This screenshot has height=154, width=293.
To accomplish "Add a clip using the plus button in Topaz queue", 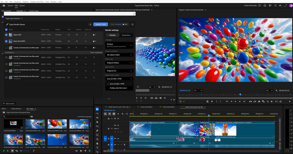I will point(90,24).
